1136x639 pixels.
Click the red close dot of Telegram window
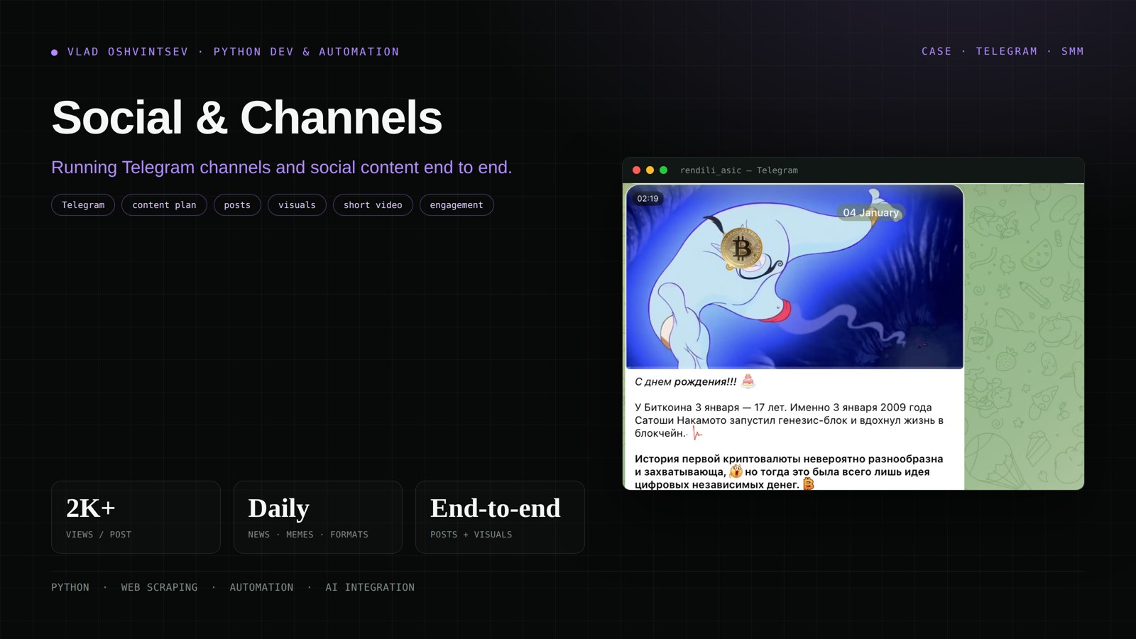tap(636, 170)
